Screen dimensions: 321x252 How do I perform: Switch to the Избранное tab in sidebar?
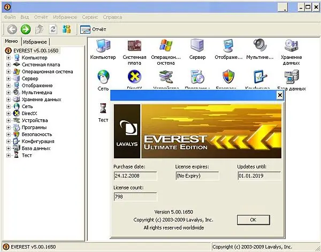[x=35, y=42]
